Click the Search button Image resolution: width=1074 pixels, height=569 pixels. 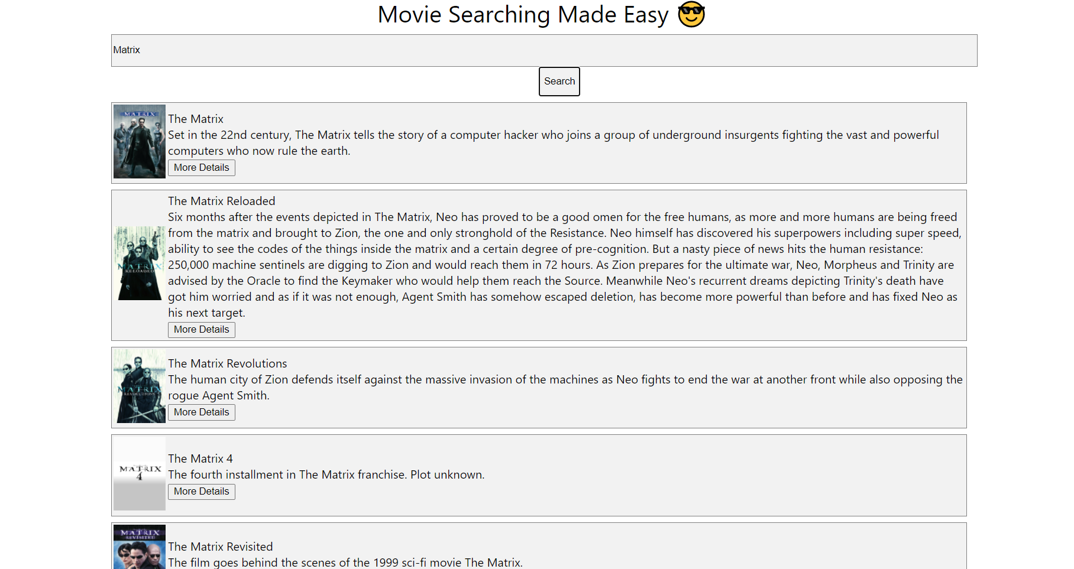558,81
